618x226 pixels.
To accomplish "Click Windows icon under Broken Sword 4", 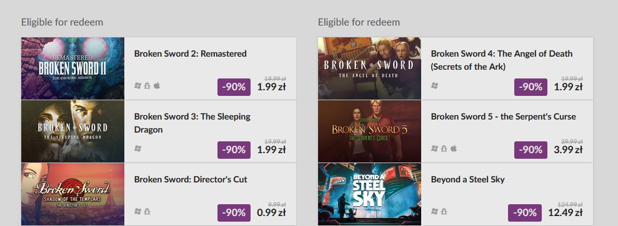I will [x=434, y=85].
